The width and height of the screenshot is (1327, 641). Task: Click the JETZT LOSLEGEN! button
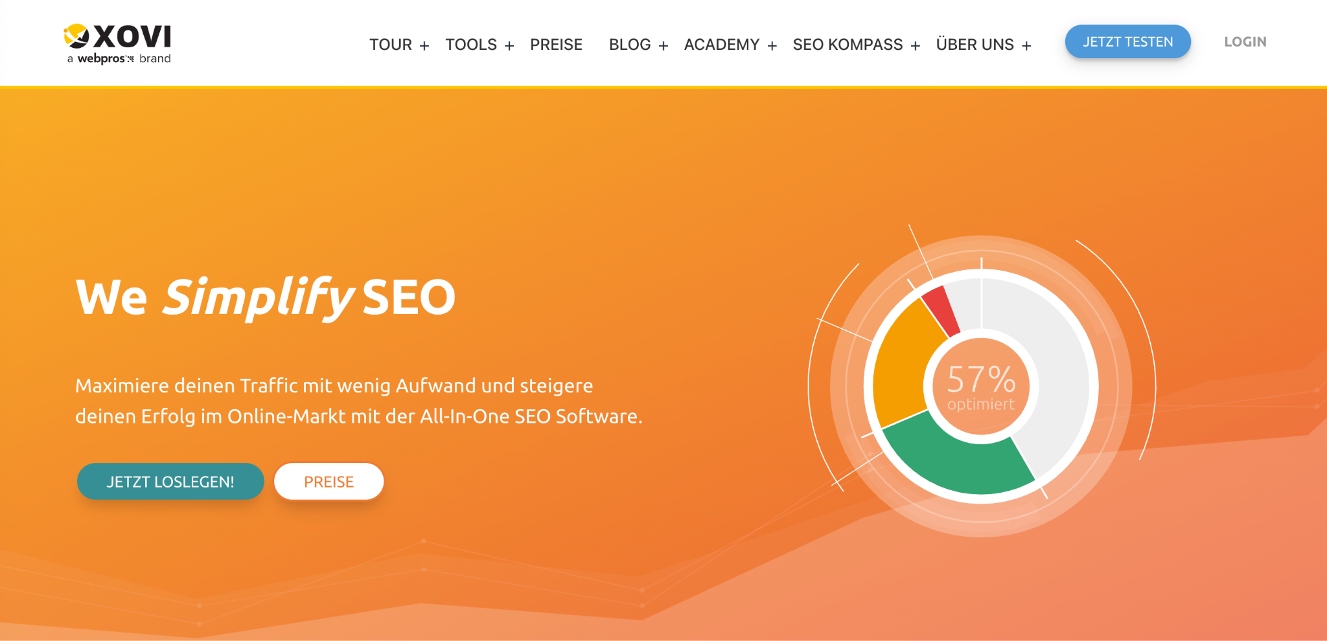170,482
